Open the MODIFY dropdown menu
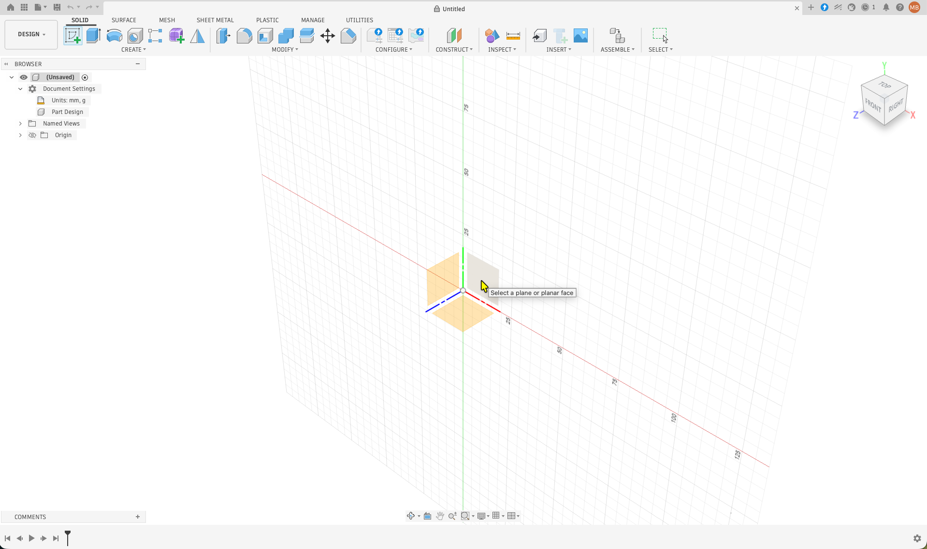Image resolution: width=927 pixels, height=549 pixels. (x=285, y=49)
